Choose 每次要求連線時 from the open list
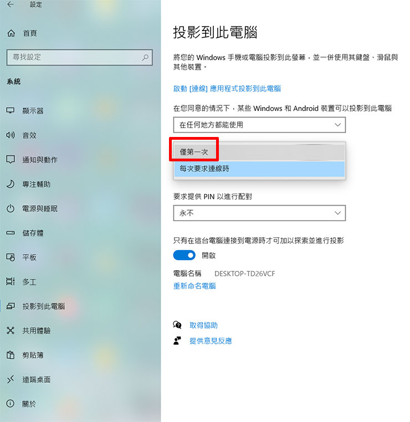This screenshot has width=410, height=422. (x=259, y=169)
